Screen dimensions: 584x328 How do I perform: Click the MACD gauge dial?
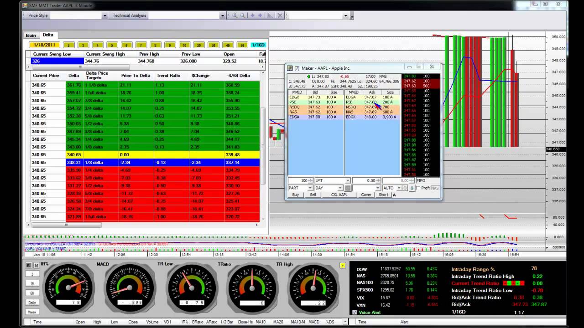pyautogui.click(x=130, y=287)
